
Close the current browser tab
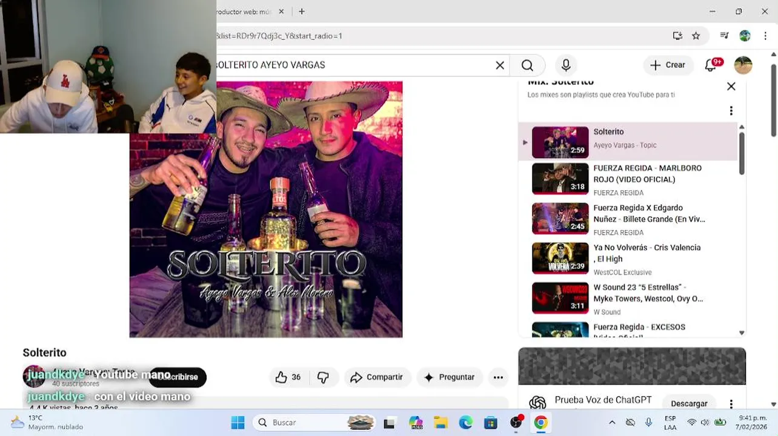coord(281,12)
